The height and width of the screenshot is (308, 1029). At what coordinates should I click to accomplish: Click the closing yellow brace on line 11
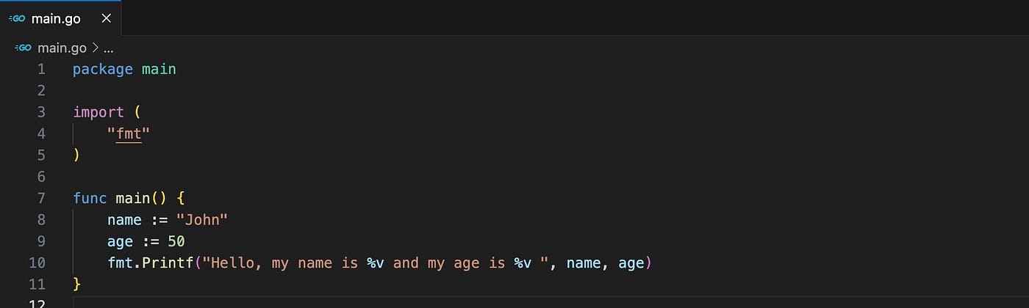tap(76, 284)
